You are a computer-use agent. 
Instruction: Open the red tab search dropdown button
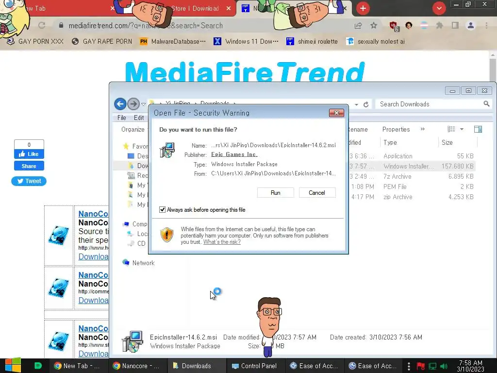439,8
